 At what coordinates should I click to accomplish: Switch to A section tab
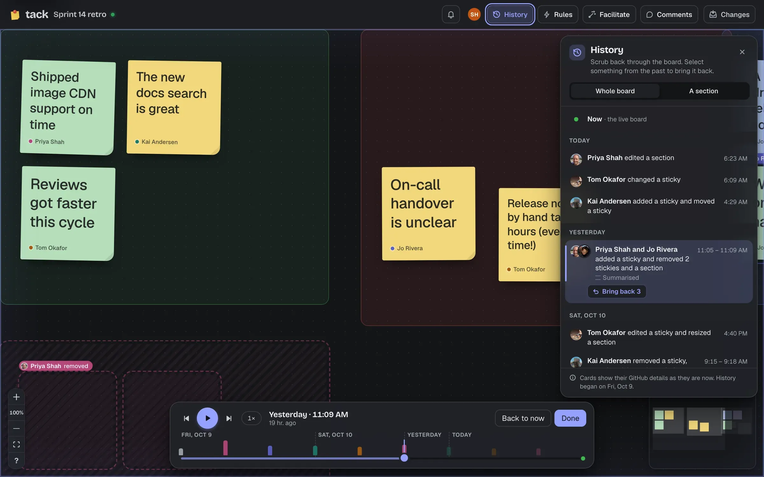704,91
